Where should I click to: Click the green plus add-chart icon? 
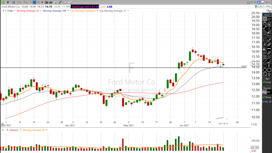(x=3, y=3)
